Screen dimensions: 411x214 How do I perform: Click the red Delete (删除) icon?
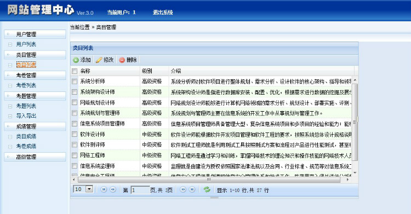[x=122, y=60]
